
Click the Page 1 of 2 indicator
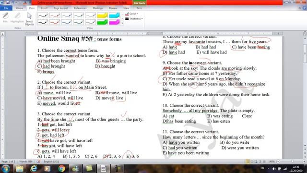[8, 161]
